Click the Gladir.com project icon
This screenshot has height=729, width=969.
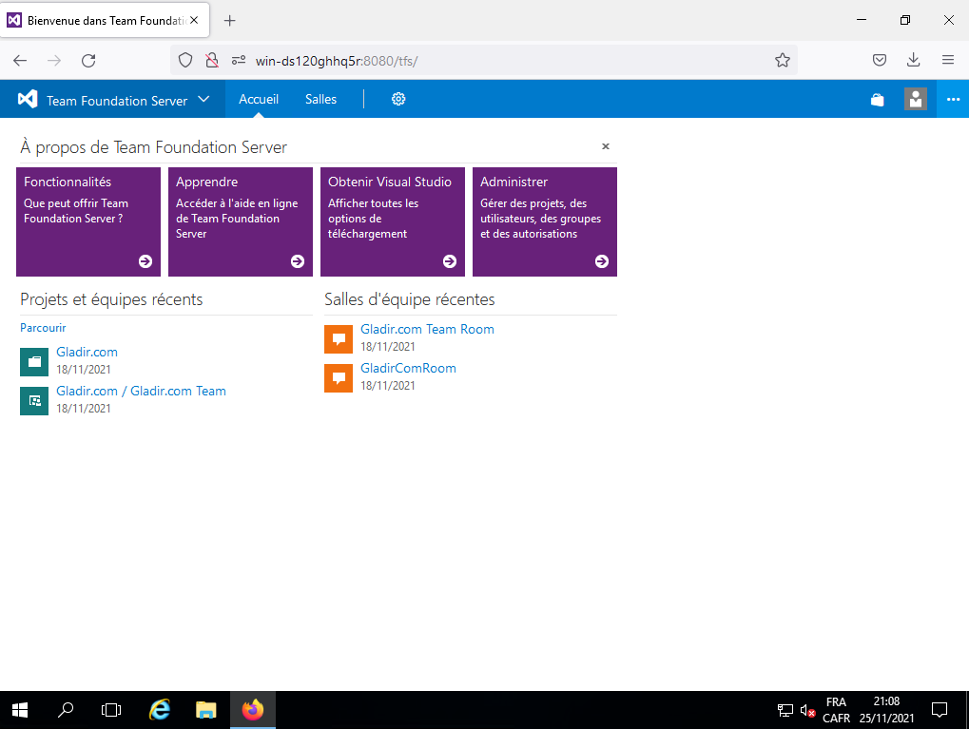tap(34, 361)
